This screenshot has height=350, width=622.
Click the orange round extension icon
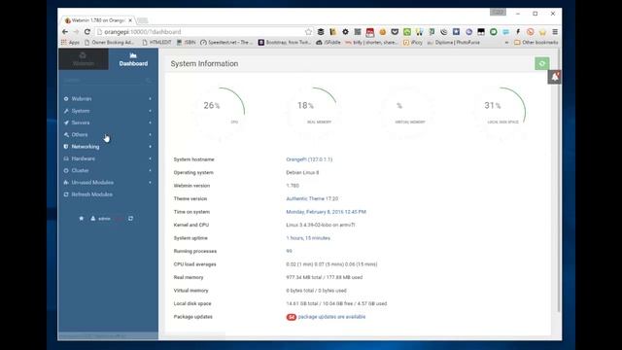pos(382,32)
